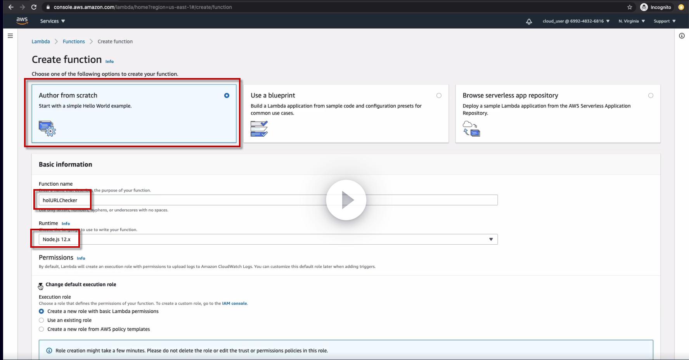Image resolution: width=689 pixels, height=360 pixels.
Task: Select Browse serverless app repository radio option
Action: [651, 96]
